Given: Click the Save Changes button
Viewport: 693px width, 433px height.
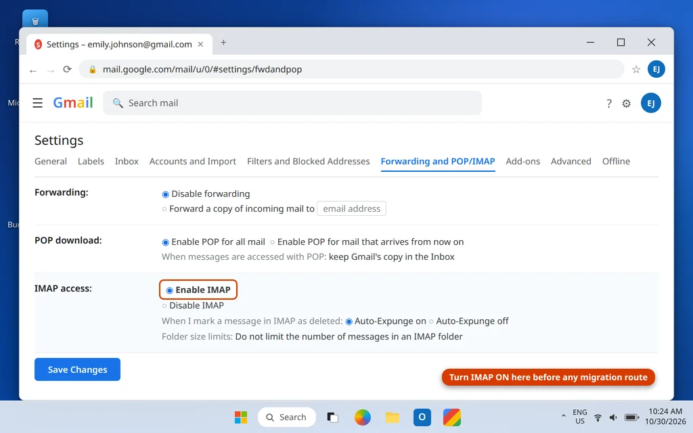Looking at the screenshot, I should [77, 369].
